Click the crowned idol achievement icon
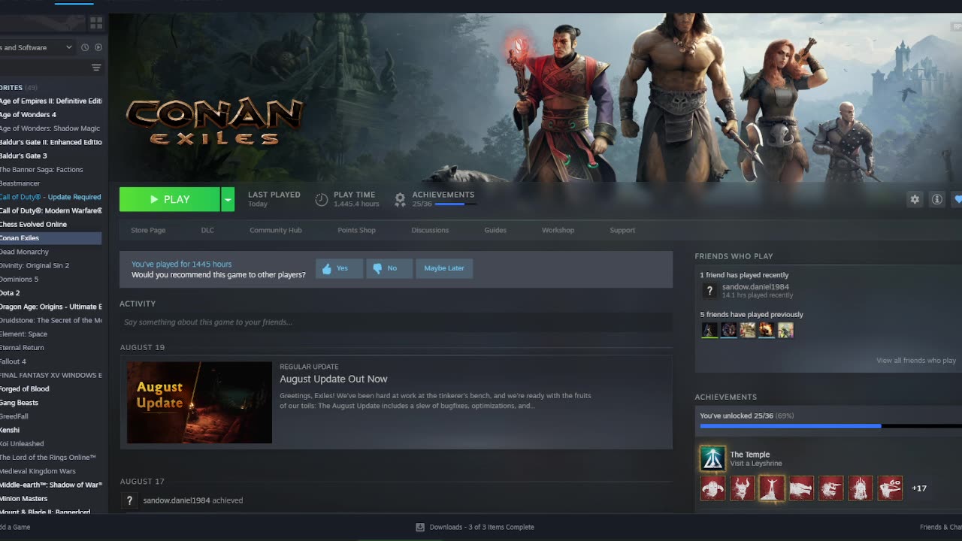The height and width of the screenshot is (541, 962). (x=861, y=488)
